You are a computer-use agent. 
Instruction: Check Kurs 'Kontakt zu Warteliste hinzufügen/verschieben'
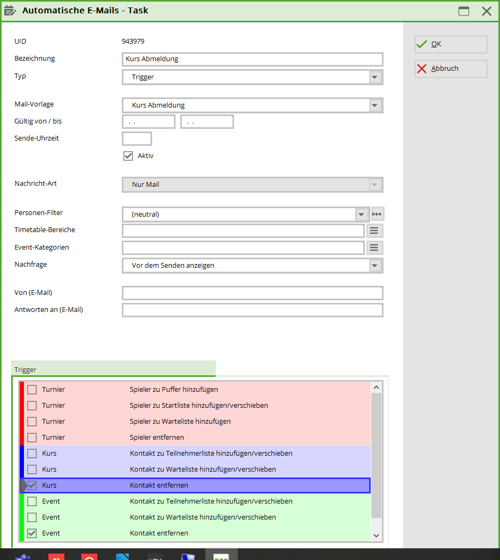(x=32, y=469)
